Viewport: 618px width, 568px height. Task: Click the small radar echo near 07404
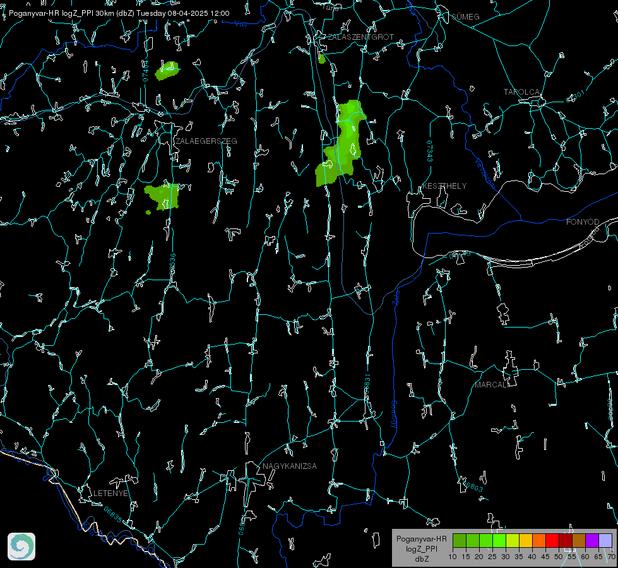[x=167, y=71]
